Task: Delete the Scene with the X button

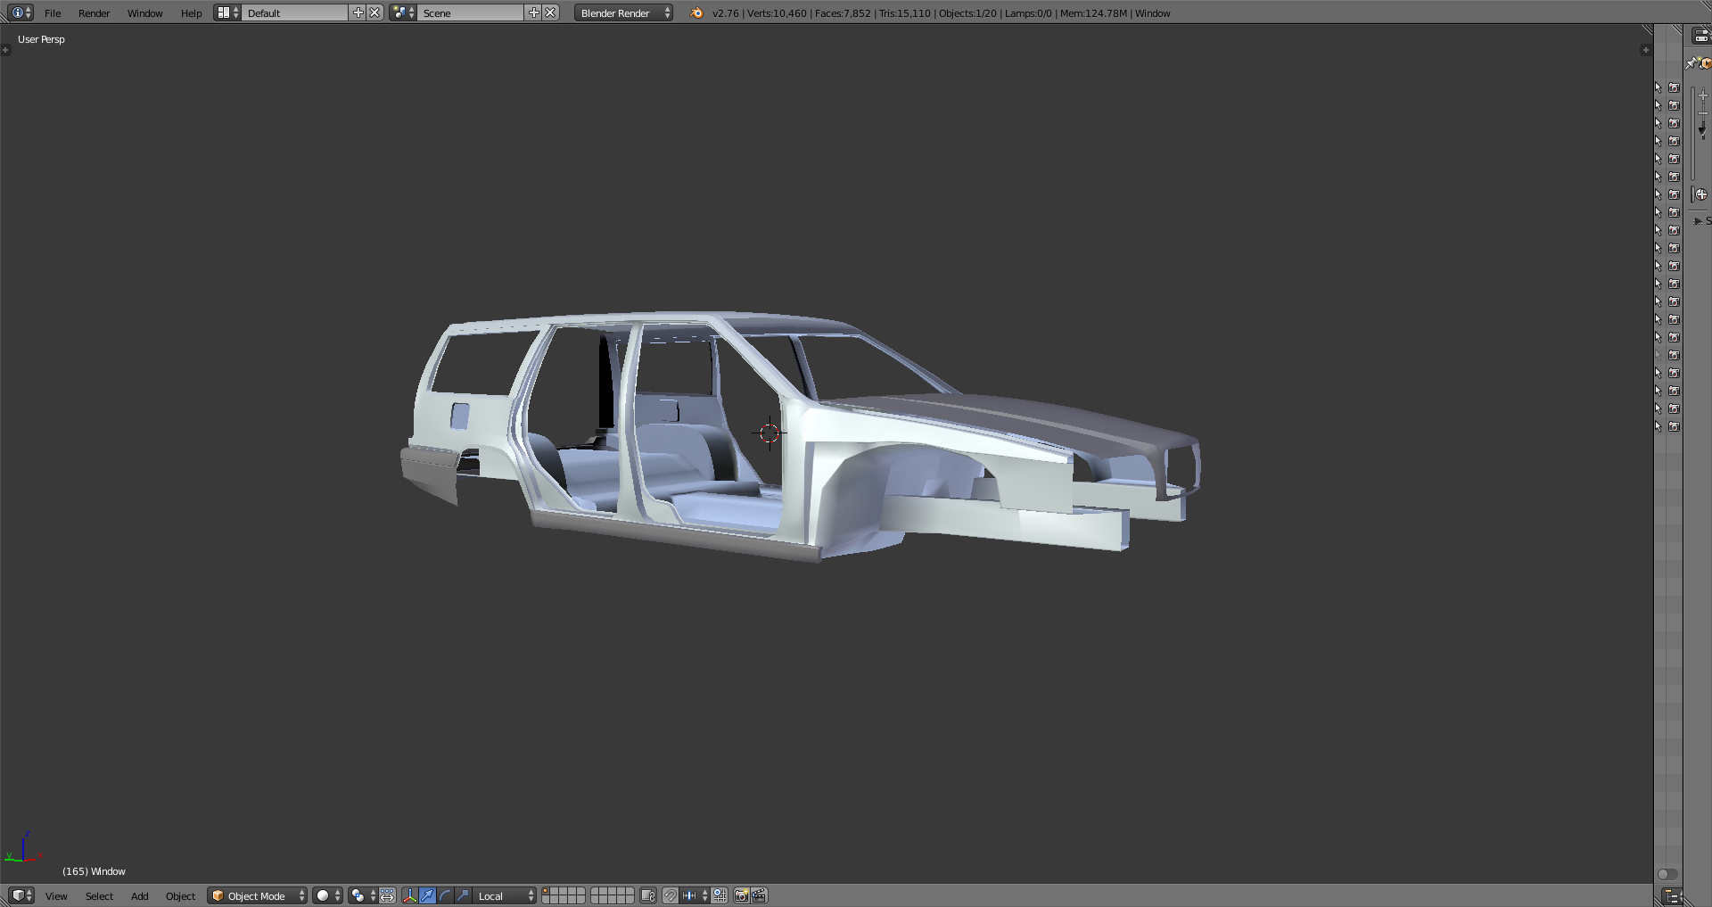Action: click(551, 12)
